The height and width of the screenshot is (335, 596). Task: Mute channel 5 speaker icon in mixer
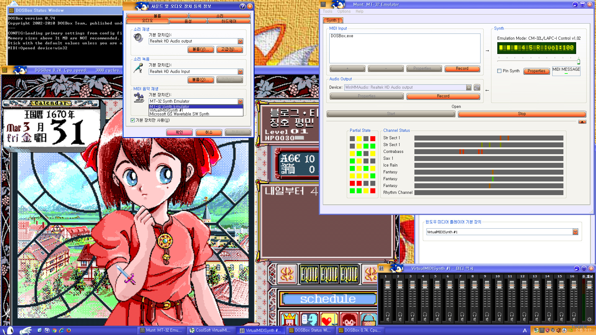point(437,319)
